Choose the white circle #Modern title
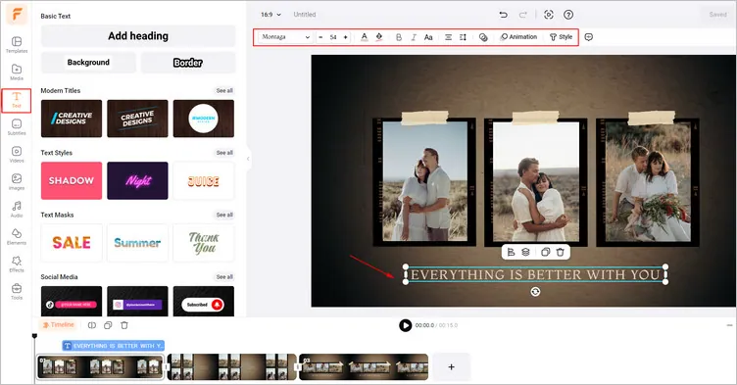 point(204,119)
